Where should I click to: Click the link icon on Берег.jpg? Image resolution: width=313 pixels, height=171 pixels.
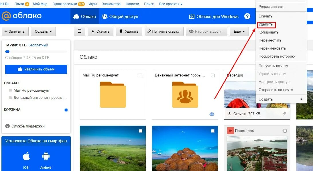pyautogui.click(x=284, y=114)
